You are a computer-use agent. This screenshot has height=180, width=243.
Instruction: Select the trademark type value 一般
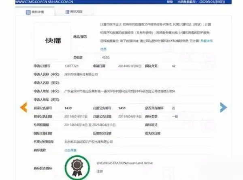coord(175,116)
